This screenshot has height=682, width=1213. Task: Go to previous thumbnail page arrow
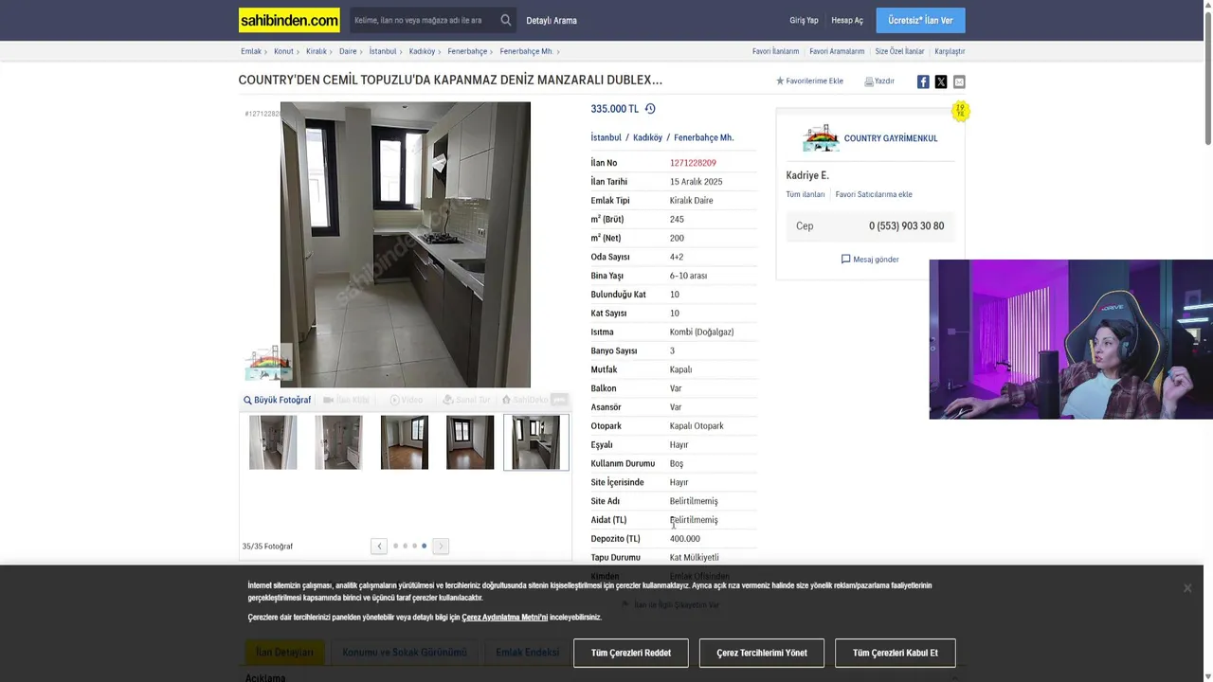tap(379, 546)
